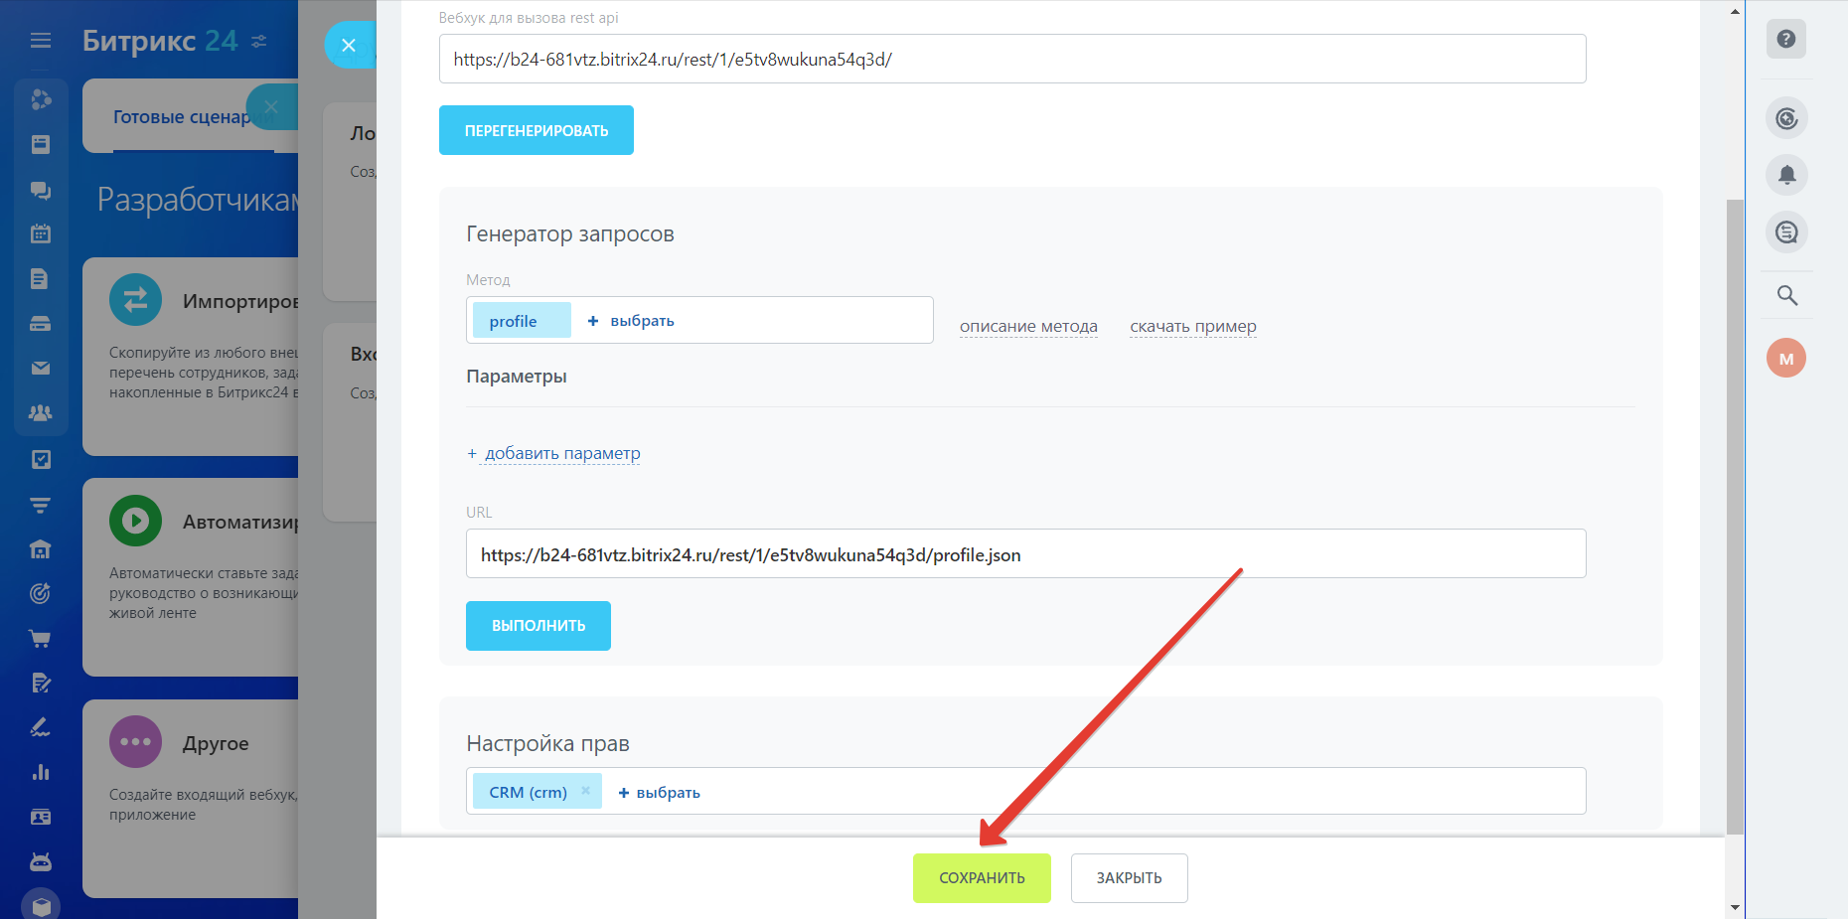Open the analytics bar chart icon in the sidebar

point(41,772)
